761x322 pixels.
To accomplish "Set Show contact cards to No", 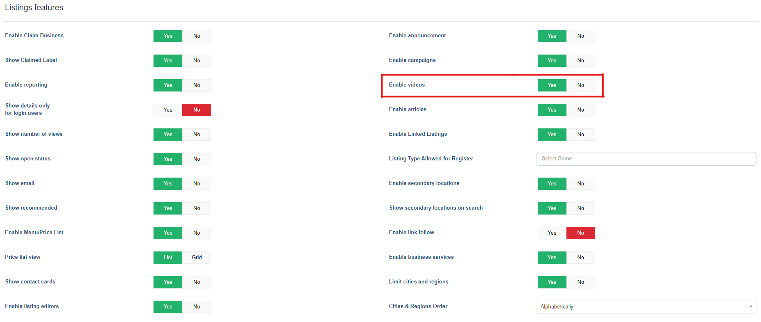I will coord(197,282).
